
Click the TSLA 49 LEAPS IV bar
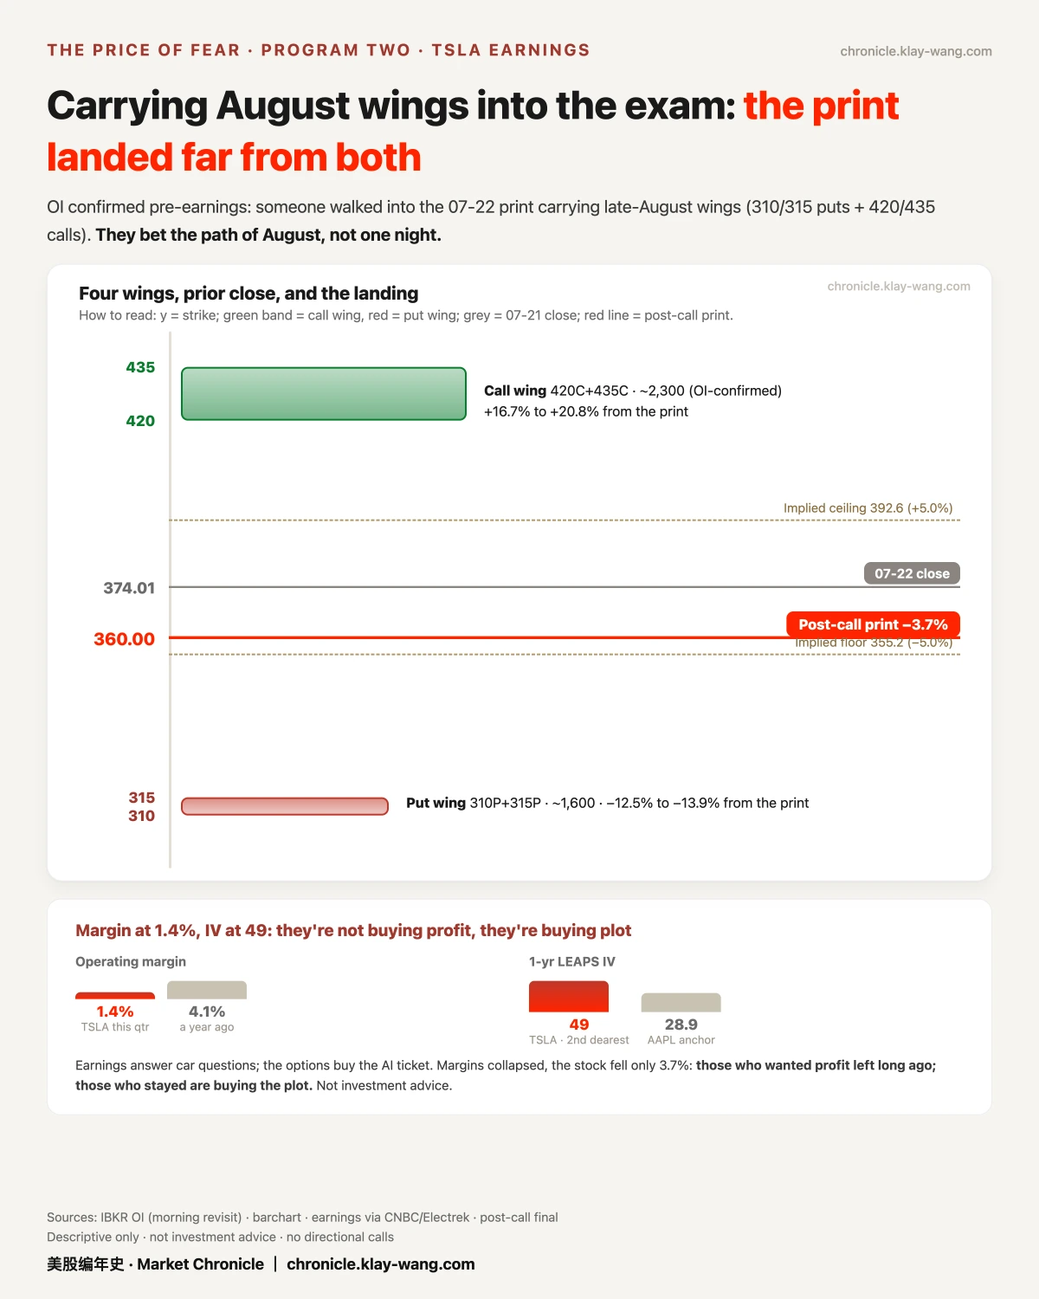click(x=569, y=997)
